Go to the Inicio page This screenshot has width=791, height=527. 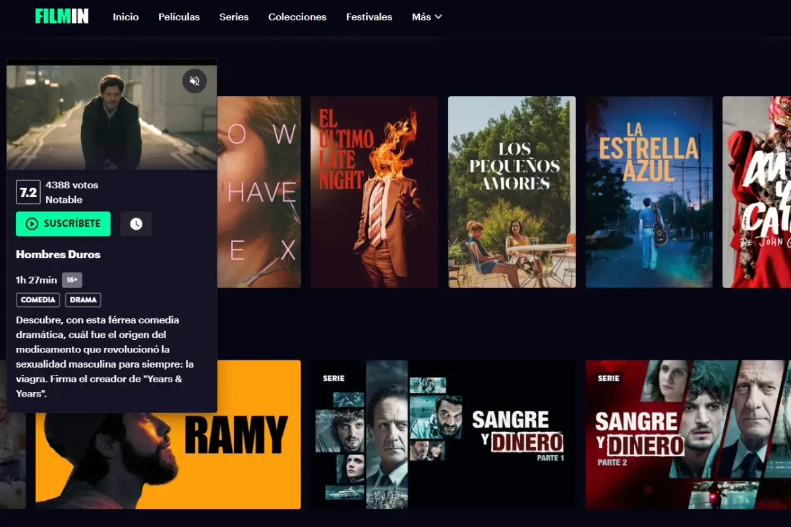pos(126,17)
